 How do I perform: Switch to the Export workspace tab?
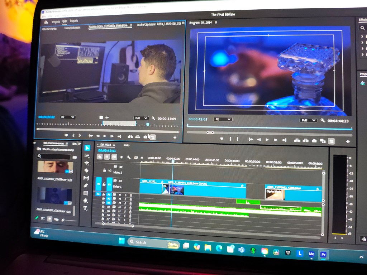click(x=74, y=21)
